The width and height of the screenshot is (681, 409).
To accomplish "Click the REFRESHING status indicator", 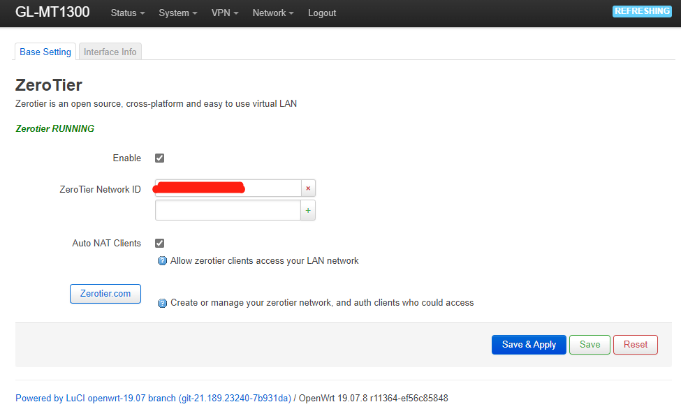I will [x=641, y=11].
